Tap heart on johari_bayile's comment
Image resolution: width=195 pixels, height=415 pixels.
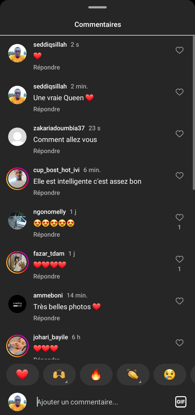tap(180, 343)
